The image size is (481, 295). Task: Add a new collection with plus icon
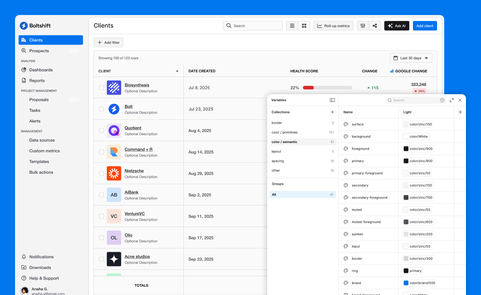click(332, 112)
